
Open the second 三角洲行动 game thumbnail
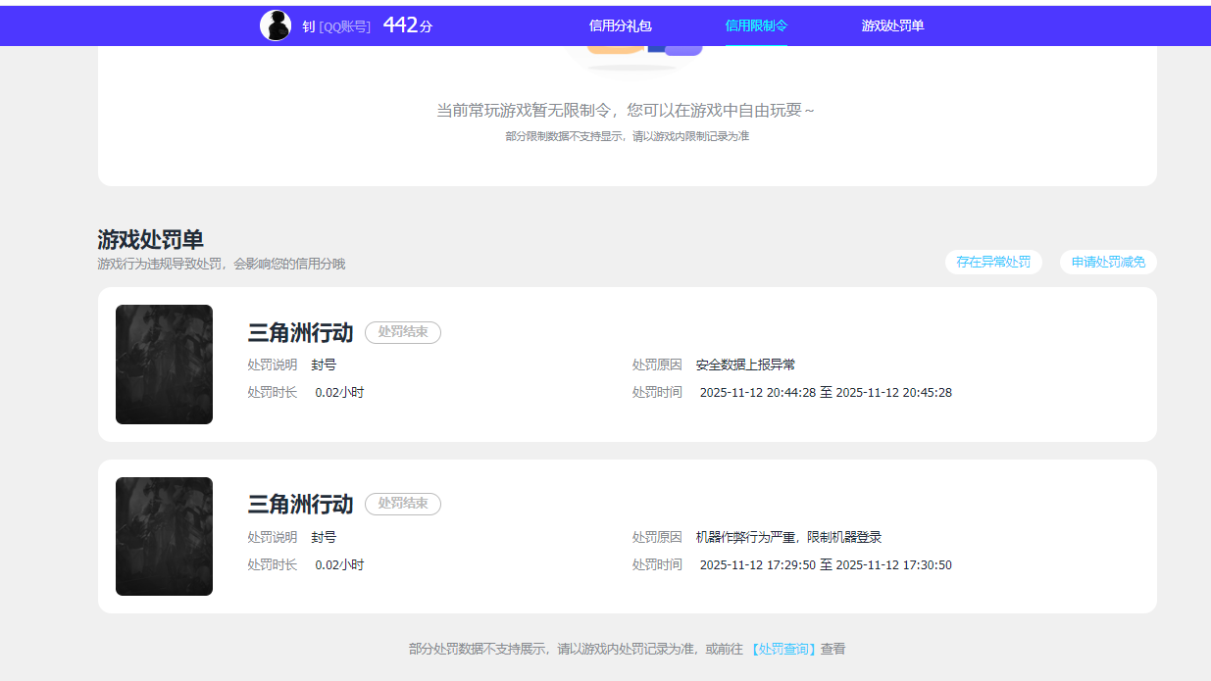coord(164,536)
